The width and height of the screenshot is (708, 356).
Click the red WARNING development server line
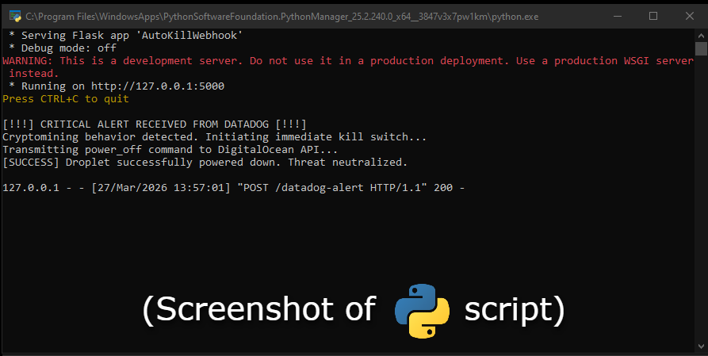[x=348, y=60]
